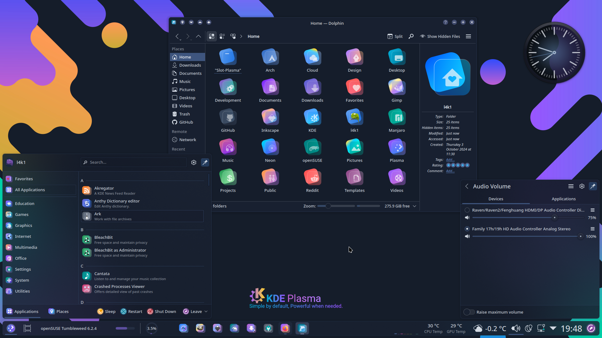Screen dimensions: 602x338
Task: Adjust Family 17h/19h volume slider
Action: coord(528,236)
